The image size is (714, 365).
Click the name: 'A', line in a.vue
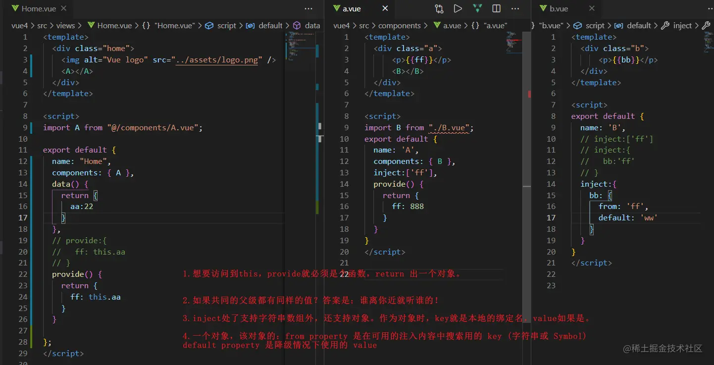[x=396, y=150]
